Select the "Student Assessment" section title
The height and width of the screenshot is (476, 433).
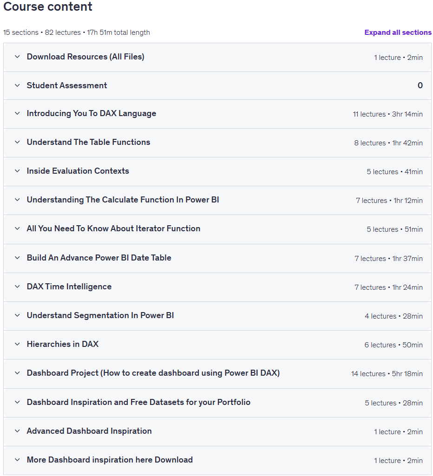(67, 85)
